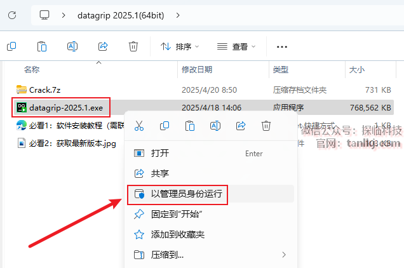Click the Paste icon in the Explorer toolbar
404x268 pixels.
[42, 46]
